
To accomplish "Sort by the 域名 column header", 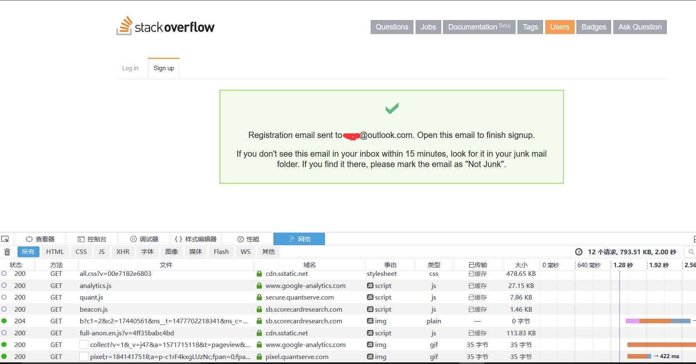I will click(310, 265).
